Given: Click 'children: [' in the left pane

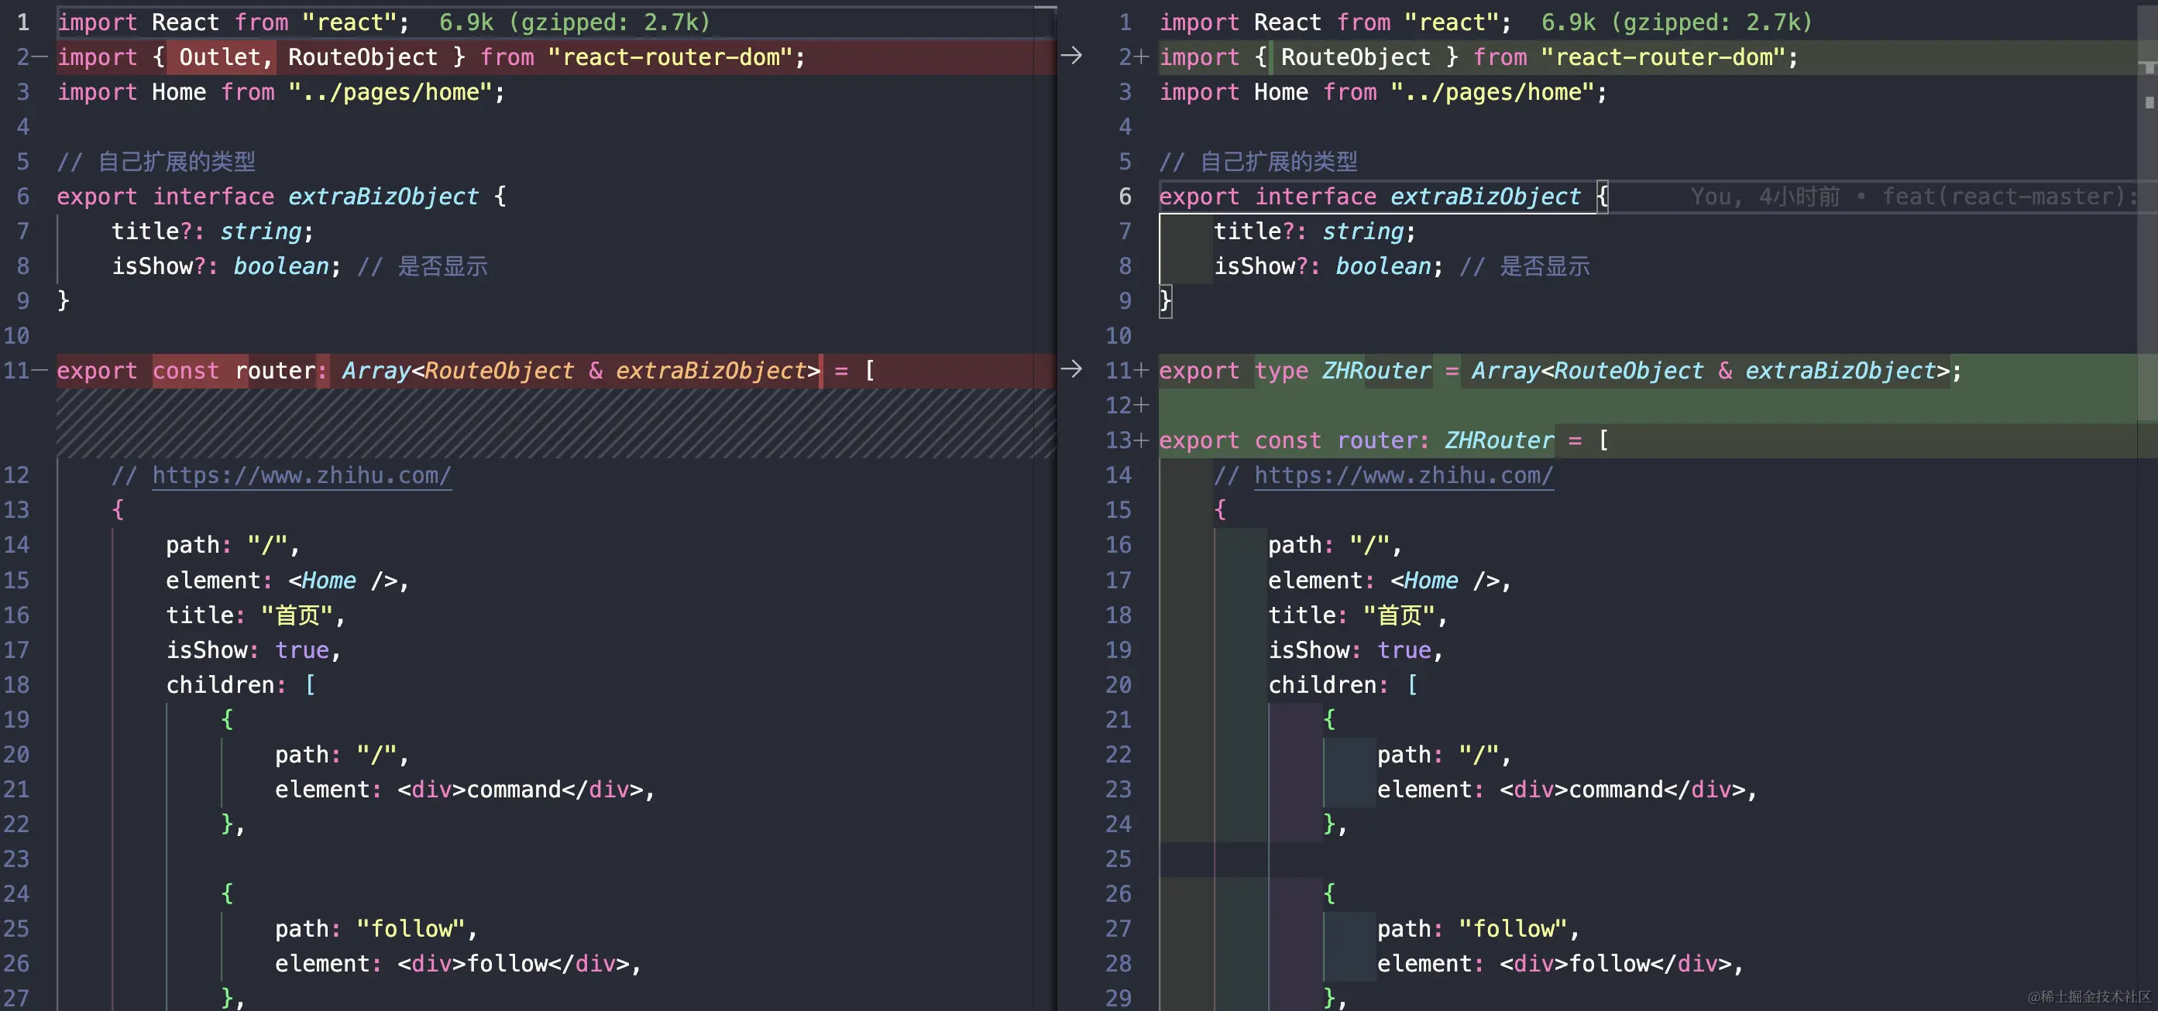Looking at the screenshot, I should (x=240, y=684).
